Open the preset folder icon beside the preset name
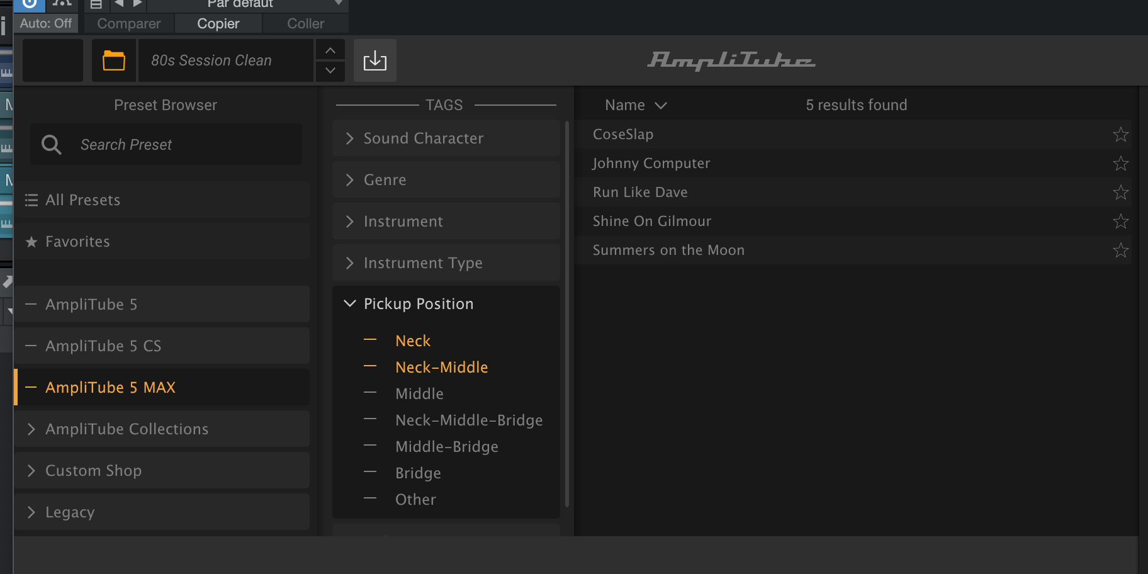Screen dimensions: 1148x574 click(x=114, y=60)
